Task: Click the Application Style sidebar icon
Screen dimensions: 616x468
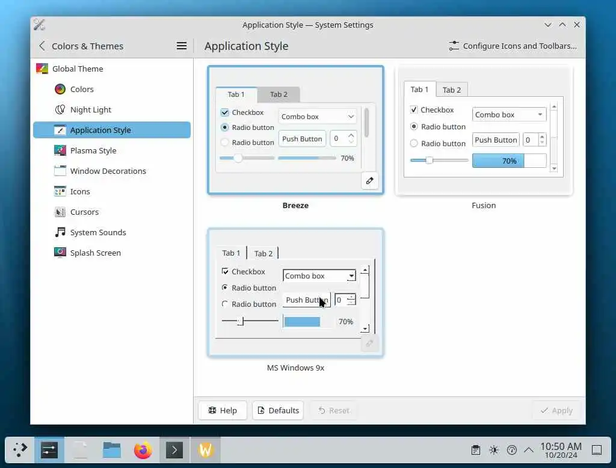Action: (60, 130)
